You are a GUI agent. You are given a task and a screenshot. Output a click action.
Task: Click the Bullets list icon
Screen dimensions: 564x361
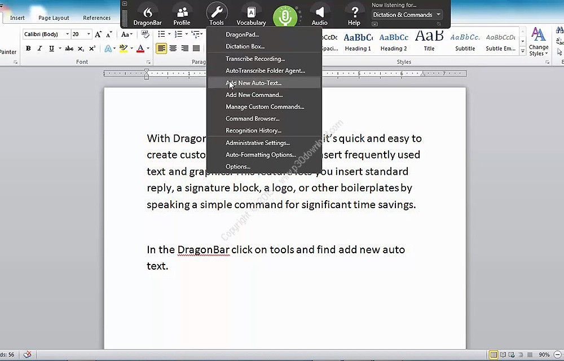point(161,34)
